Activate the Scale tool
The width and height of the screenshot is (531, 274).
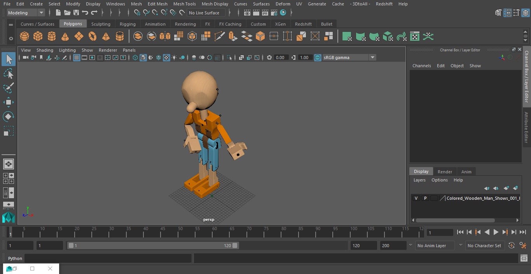pyautogui.click(x=9, y=131)
